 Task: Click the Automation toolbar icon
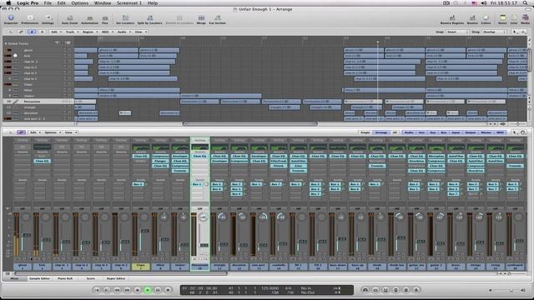(89, 18)
